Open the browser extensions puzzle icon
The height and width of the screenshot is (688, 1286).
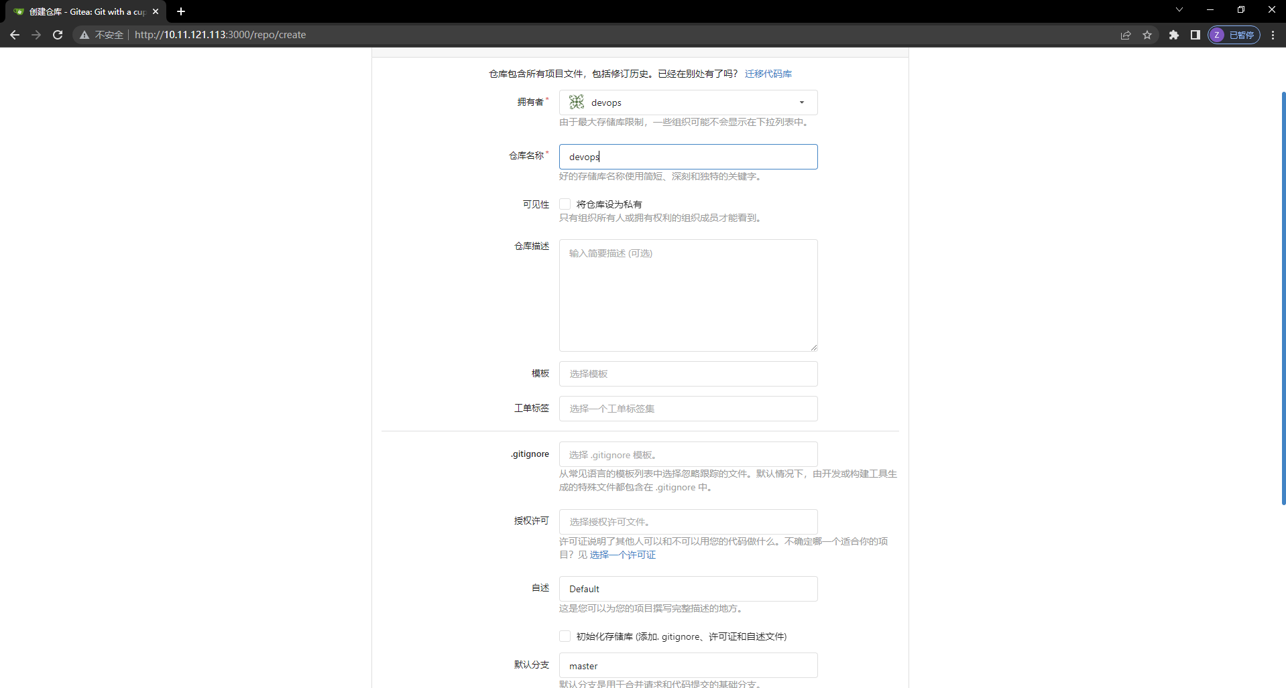coord(1174,35)
